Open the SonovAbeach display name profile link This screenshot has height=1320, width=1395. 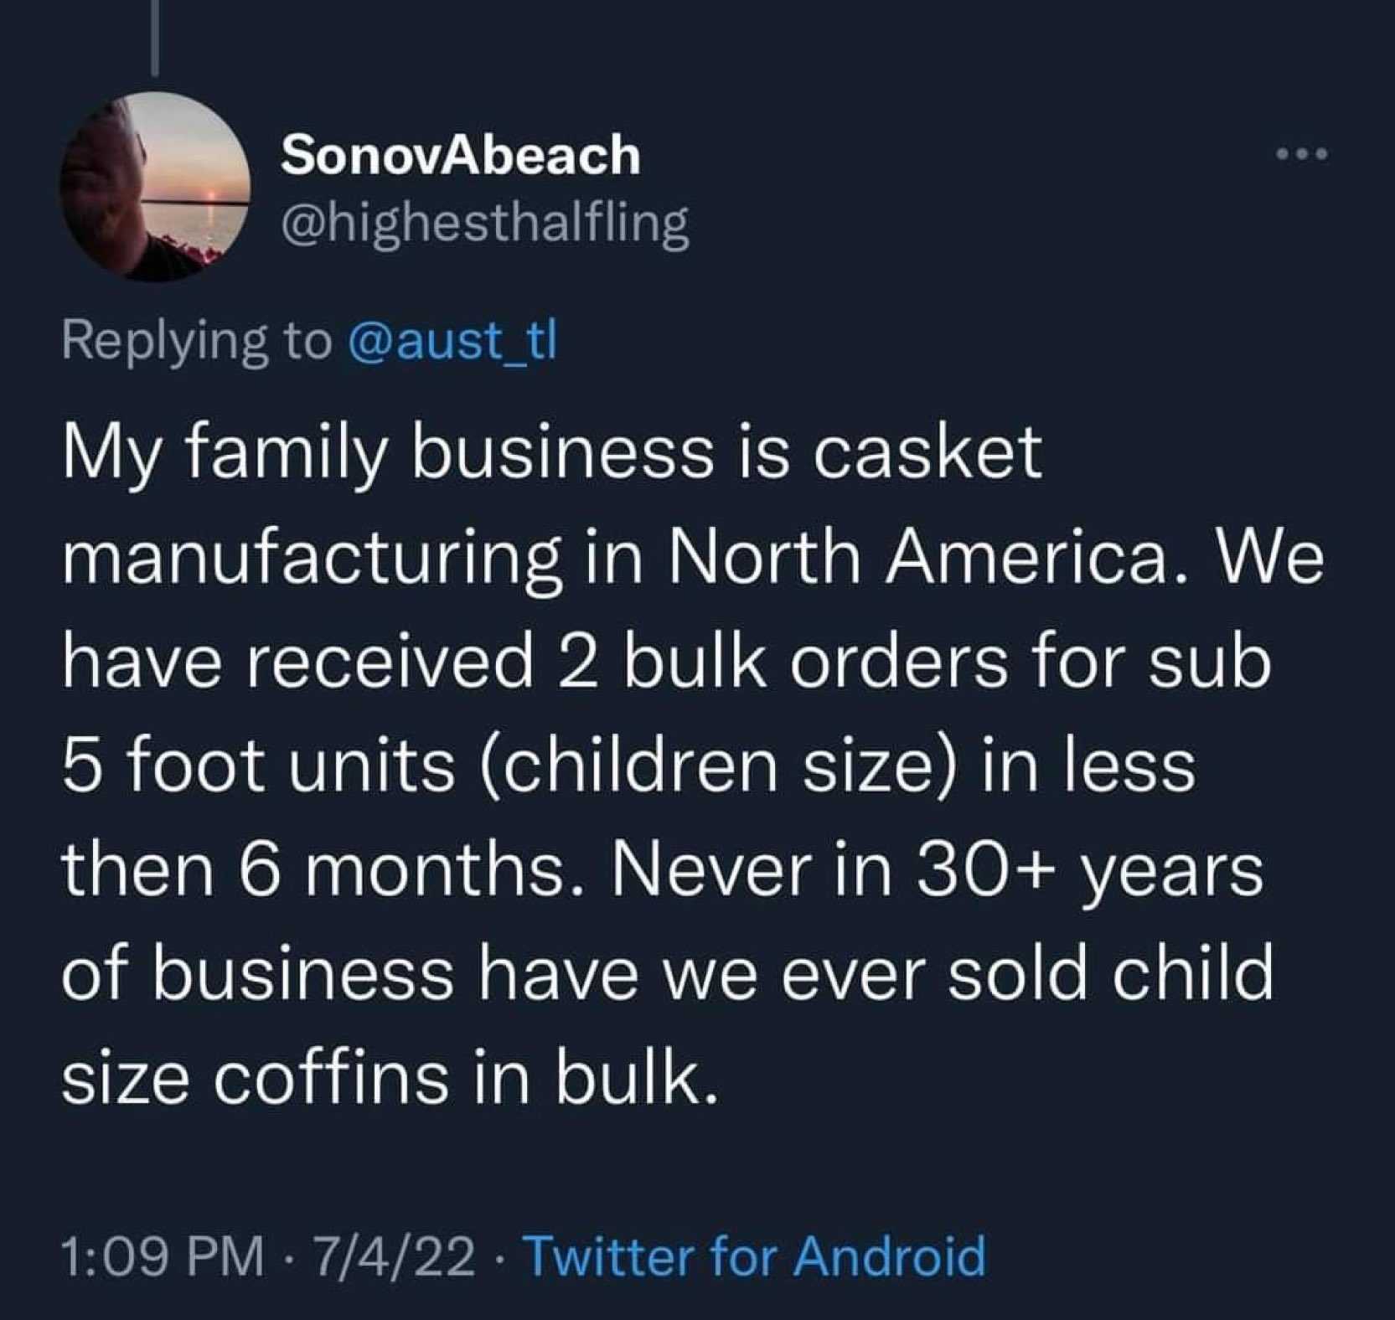click(x=461, y=155)
